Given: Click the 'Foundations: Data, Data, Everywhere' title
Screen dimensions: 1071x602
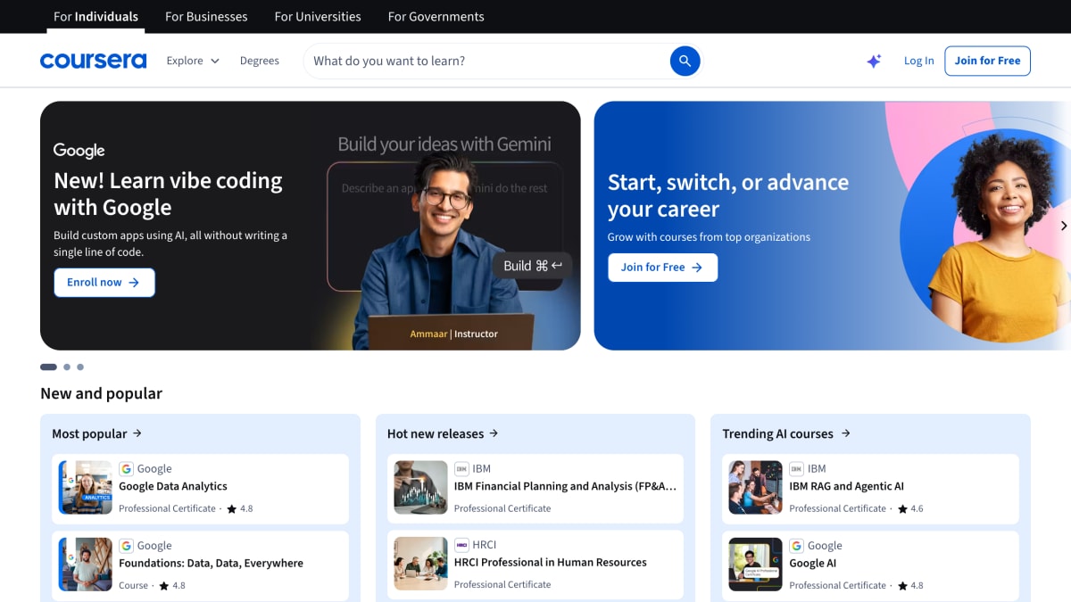Looking at the screenshot, I should (x=211, y=563).
